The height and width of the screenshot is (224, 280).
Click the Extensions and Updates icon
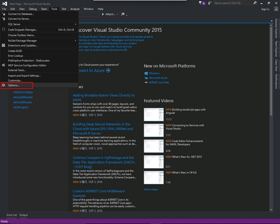coord(4,45)
